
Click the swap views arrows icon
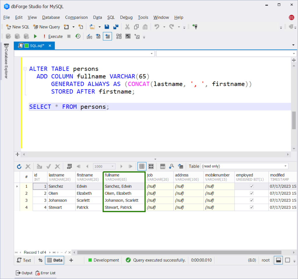(40, 260)
